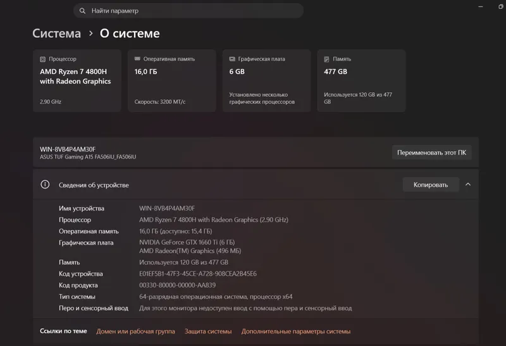Click the 'О системе' page title
Image resolution: width=506 pixels, height=346 pixels.
pos(130,34)
